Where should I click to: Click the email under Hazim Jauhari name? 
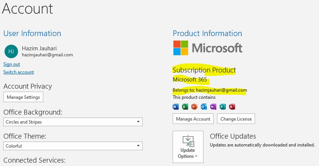pyautogui.click(x=47, y=55)
